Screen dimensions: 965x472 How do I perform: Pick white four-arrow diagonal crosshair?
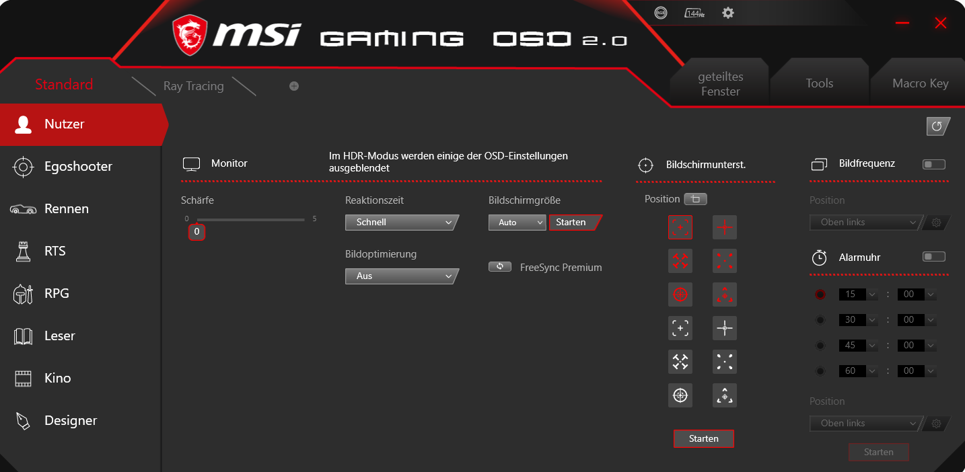click(x=680, y=362)
